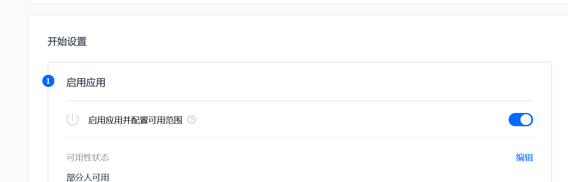Click the divider line above 可用性状态

299,137
